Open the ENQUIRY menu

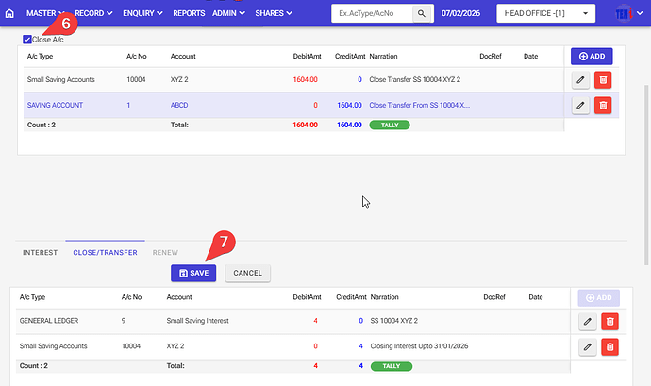pyautogui.click(x=142, y=14)
